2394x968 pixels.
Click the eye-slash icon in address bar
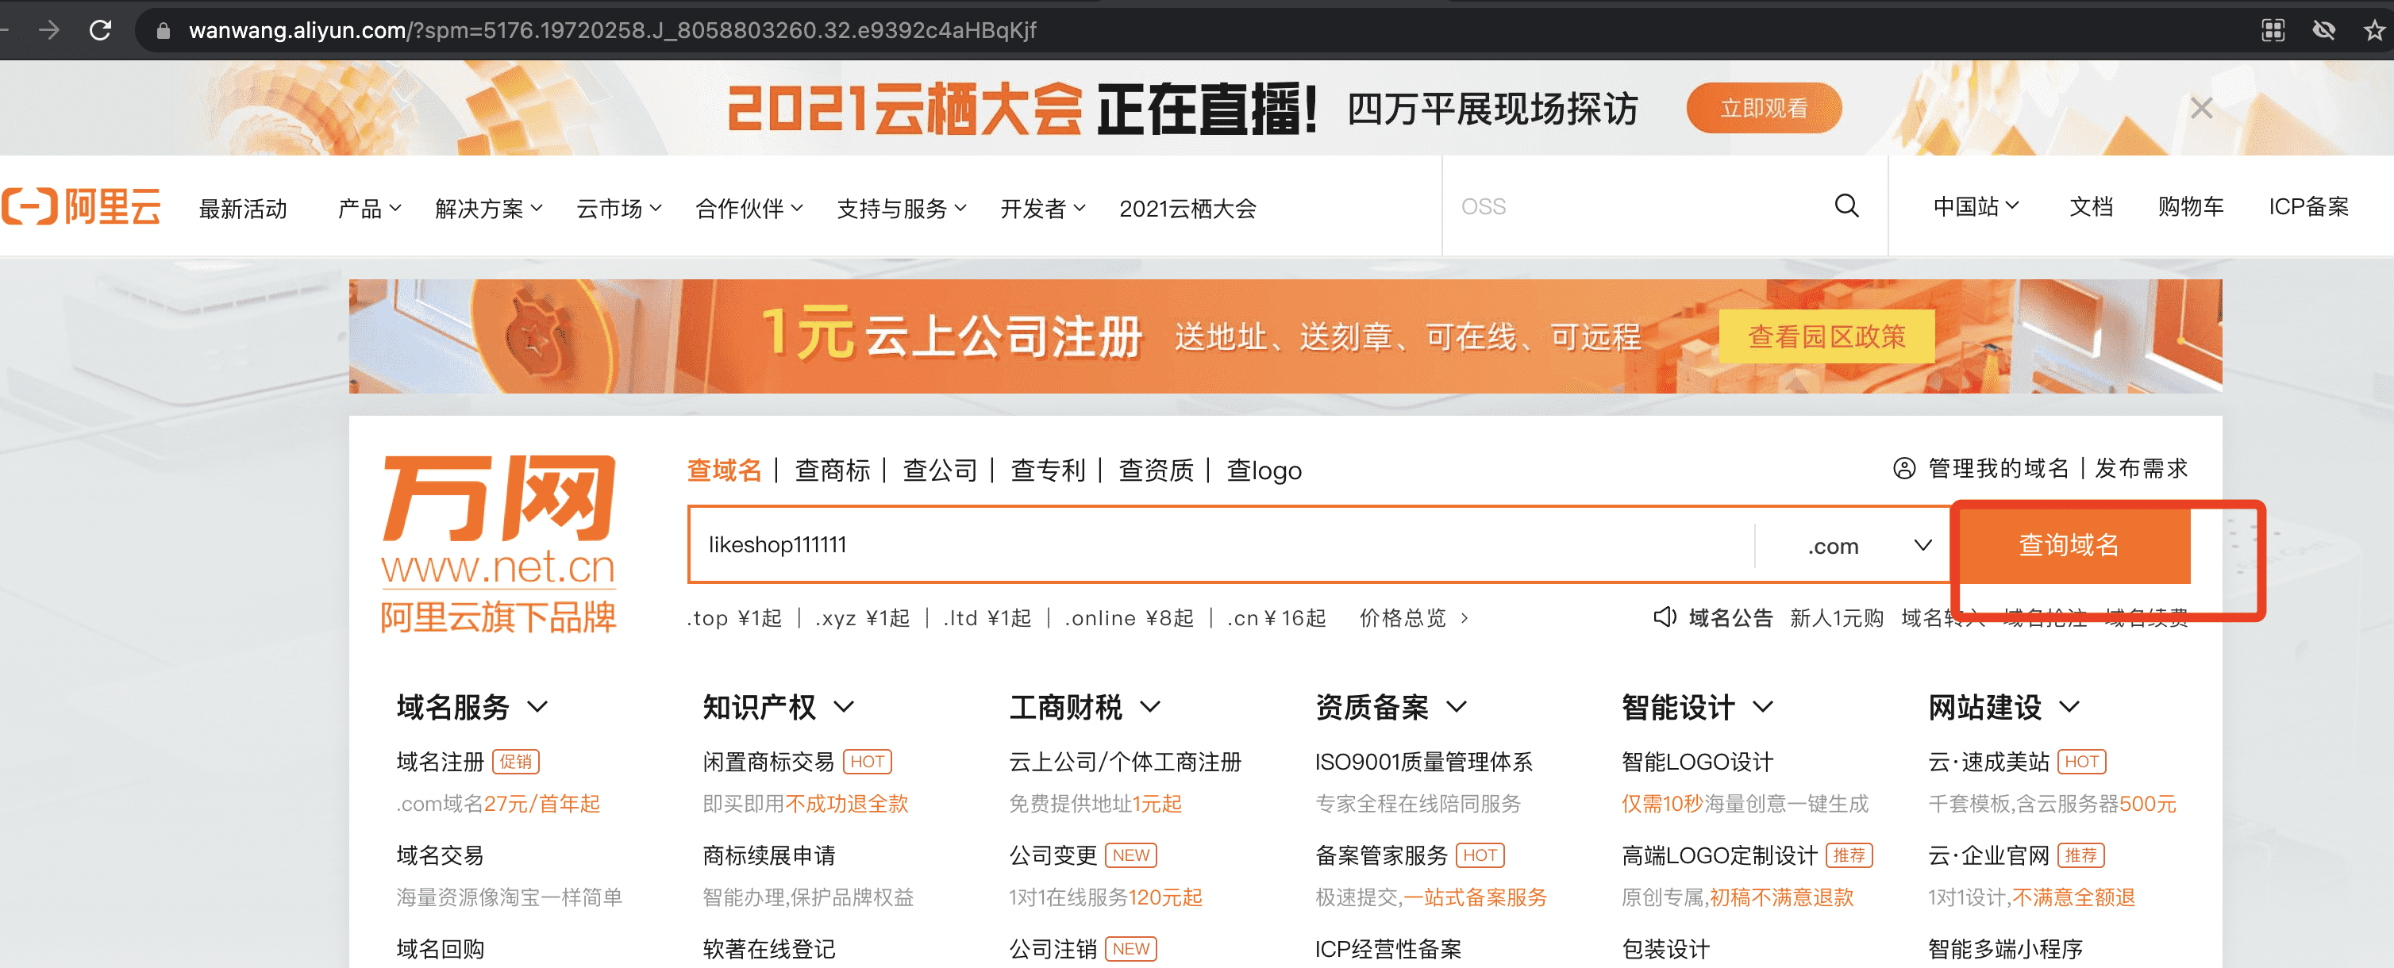2323,31
